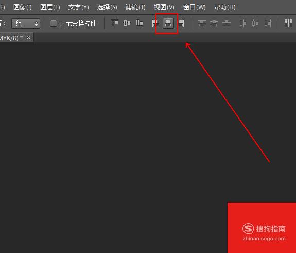Open the 帮助(H) menu
The image size is (296, 253).
224,7
